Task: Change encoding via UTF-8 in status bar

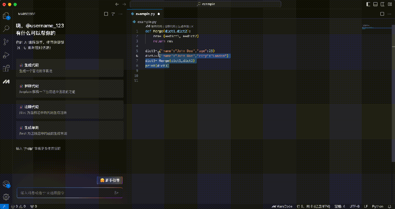Action: pos(354,206)
